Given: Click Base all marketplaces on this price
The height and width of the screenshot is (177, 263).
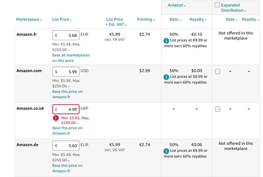Looking at the screenshot, I should (x=71, y=58).
